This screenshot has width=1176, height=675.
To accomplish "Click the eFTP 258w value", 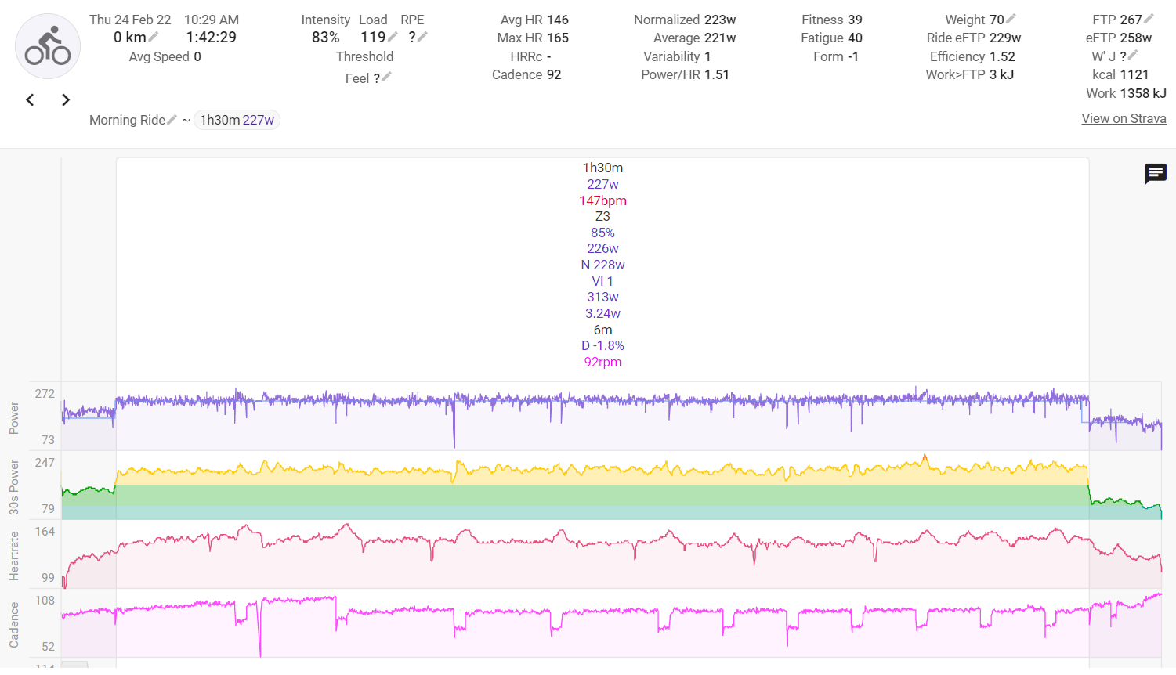I will [x=1118, y=38].
